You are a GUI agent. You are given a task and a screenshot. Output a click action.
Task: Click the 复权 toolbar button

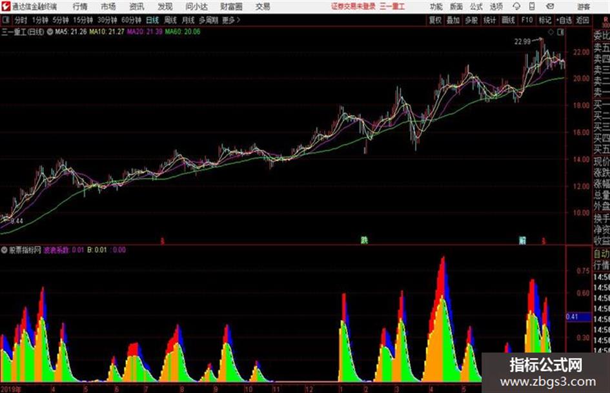pos(435,20)
